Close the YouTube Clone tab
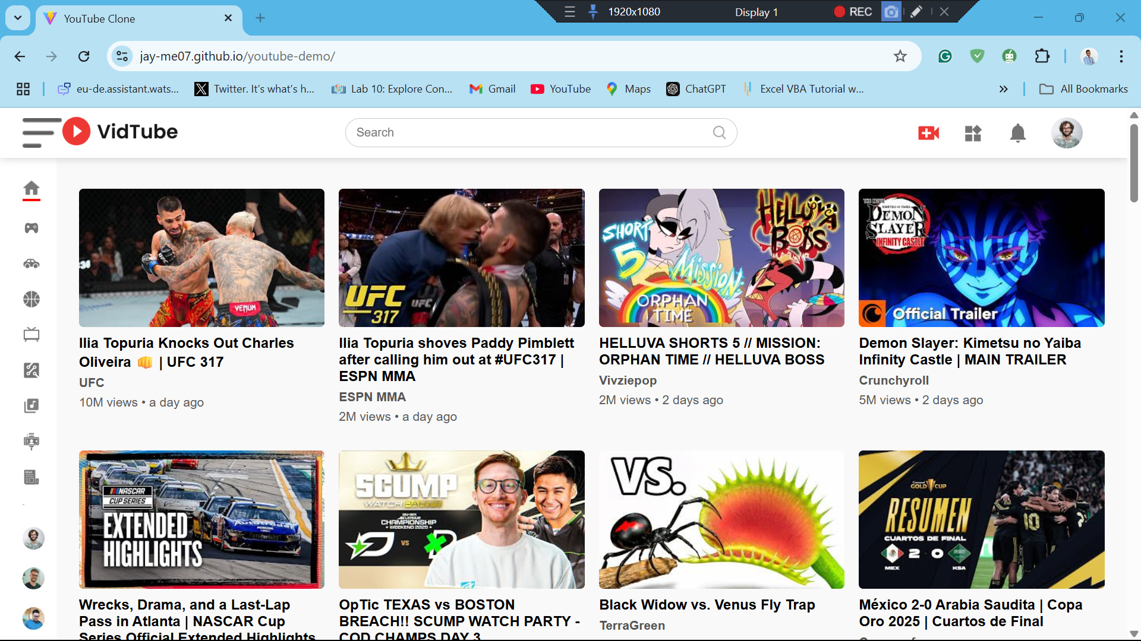1141x641 pixels. (228, 18)
